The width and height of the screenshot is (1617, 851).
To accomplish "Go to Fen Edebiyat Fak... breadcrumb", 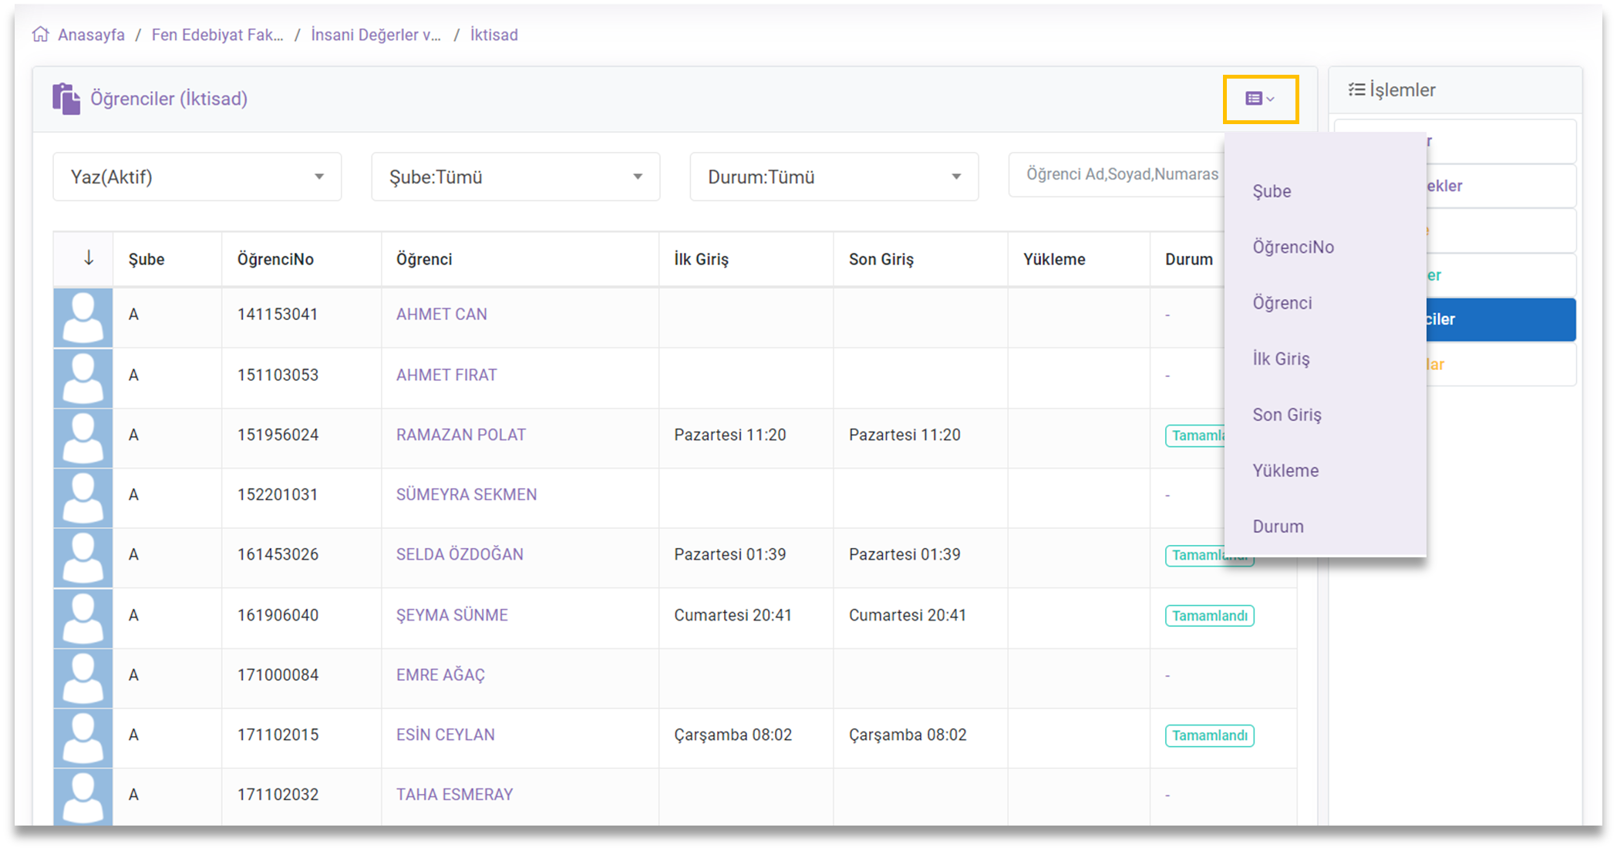I will pyautogui.click(x=217, y=35).
